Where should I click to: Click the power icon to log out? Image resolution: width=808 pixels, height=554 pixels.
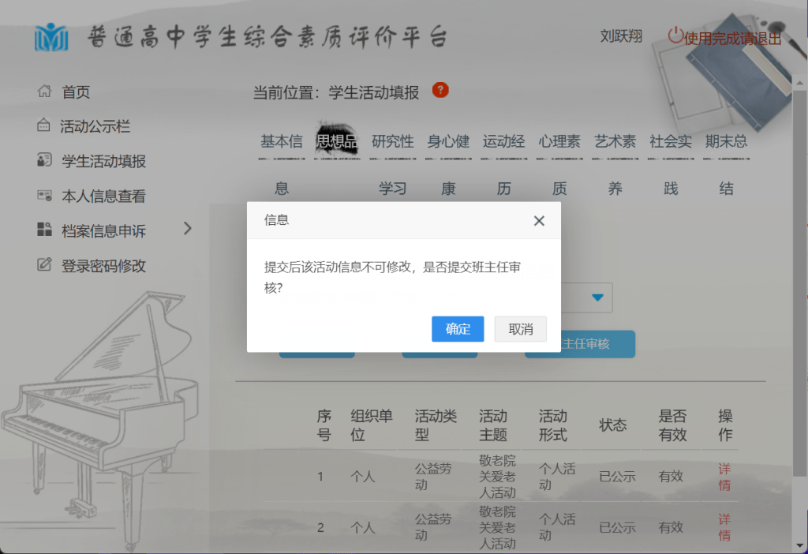coord(675,36)
